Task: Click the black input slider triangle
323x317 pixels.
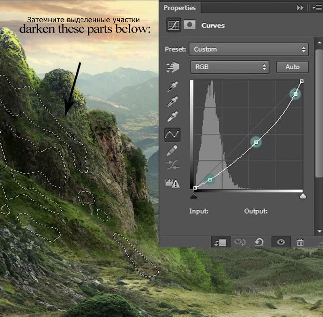Action: 194,196
